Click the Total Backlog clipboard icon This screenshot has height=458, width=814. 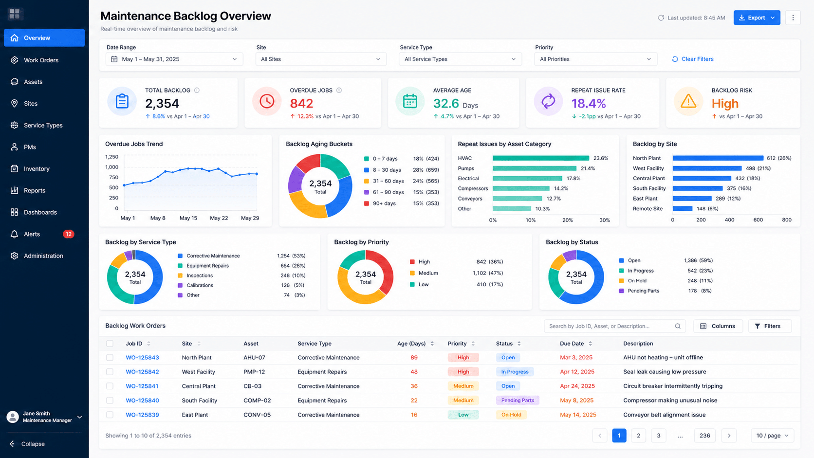coord(122,101)
